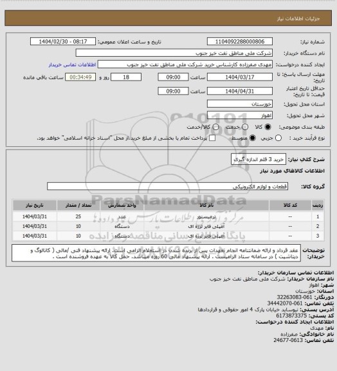
Task: Click quantity 10 in row 2
Action: pyautogui.click(x=78, y=227)
